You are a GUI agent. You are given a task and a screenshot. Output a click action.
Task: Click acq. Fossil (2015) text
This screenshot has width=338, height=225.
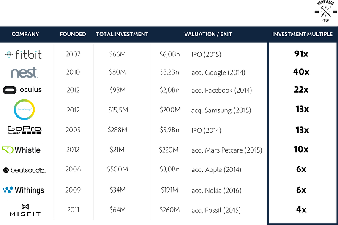coord(216,210)
